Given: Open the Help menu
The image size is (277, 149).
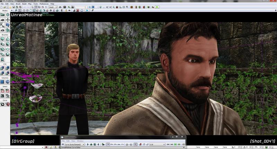Looking at the screenshot, I should click(x=52, y=4).
